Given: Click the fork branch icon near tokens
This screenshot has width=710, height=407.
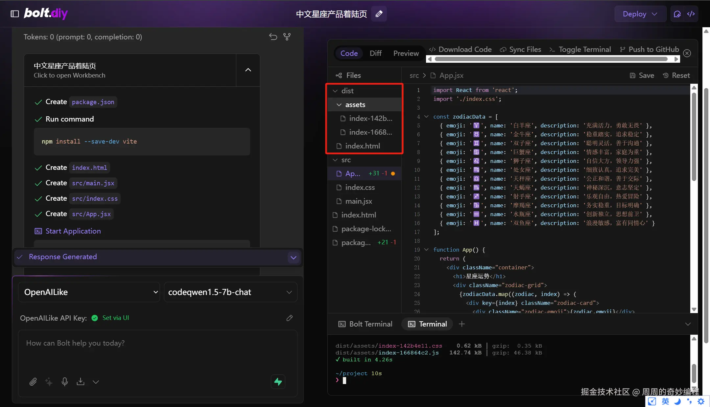Looking at the screenshot, I should pos(287,37).
